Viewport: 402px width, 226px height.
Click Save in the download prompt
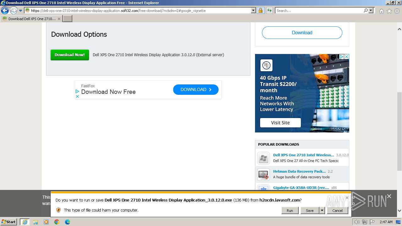pyautogui.click(x=310, y=211)
